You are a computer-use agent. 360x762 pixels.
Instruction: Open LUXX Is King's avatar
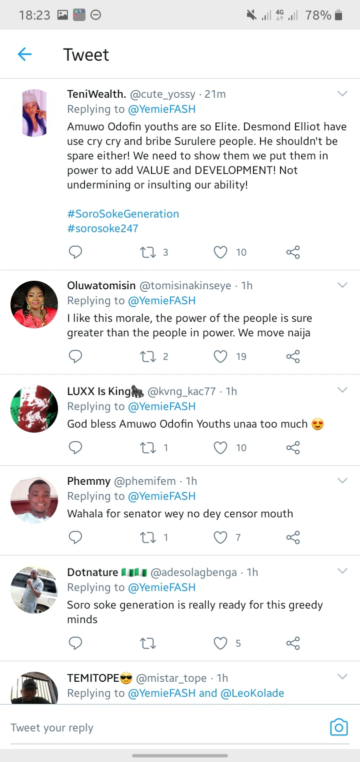coord(34,409)
